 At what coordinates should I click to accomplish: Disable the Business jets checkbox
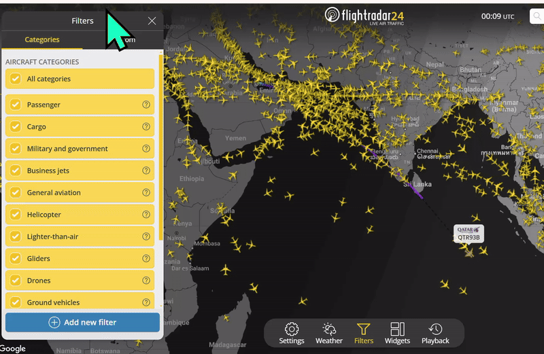(16, 171)
